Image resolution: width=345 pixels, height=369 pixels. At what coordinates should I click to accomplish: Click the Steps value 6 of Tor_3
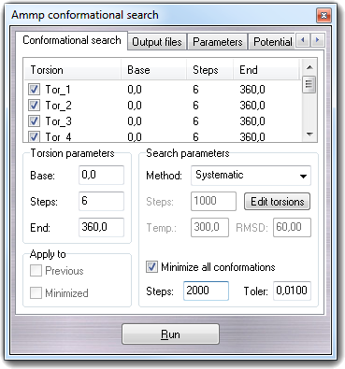(195, 121)
